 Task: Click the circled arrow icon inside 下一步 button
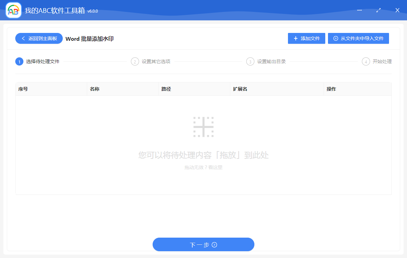[215, 244]
